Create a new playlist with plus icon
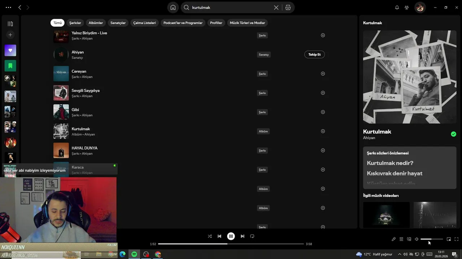 (10, 35)
